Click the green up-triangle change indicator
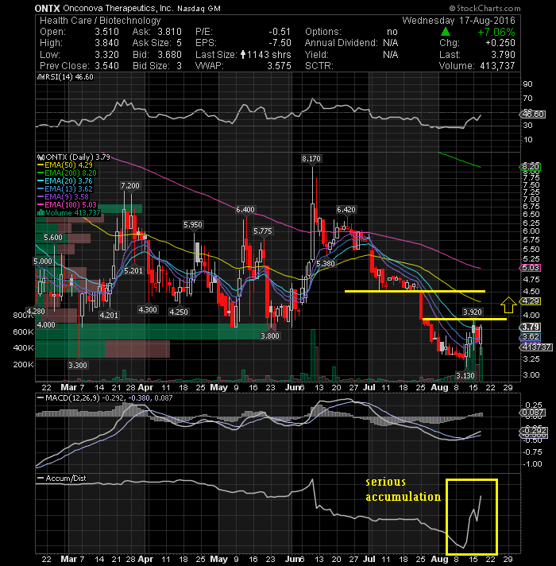Image resolution: width=556 pixels, height=566 pixels. click(446, 32)
